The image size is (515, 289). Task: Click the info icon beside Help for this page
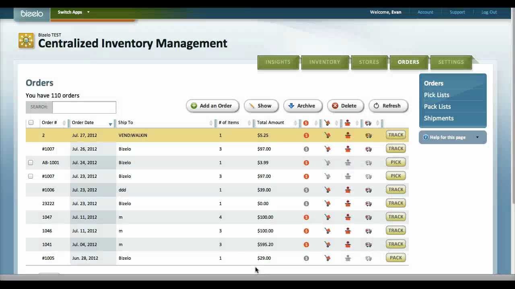426,137
